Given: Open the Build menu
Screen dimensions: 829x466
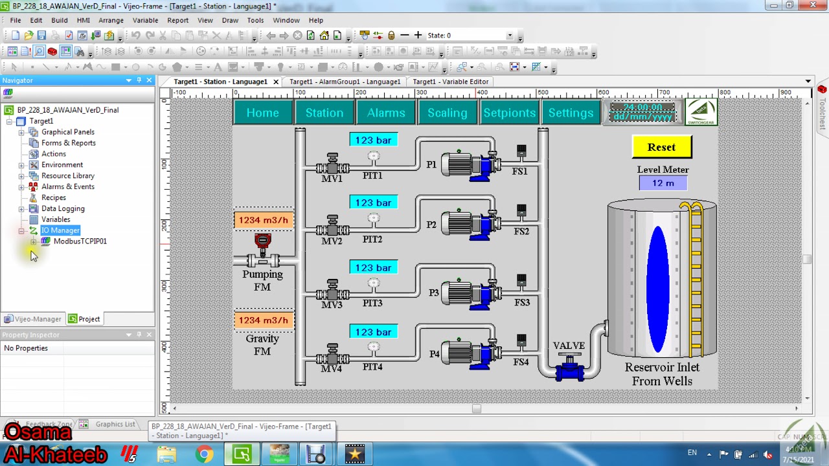Looking at the screenshot, I should tap(59, 20).
